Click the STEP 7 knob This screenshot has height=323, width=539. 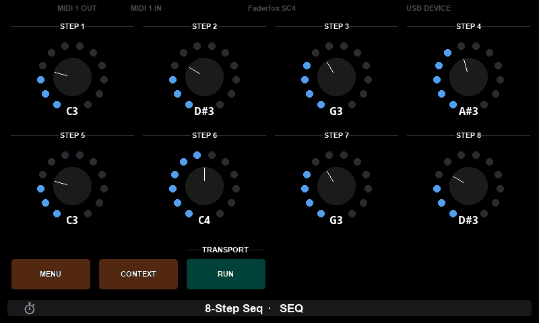click(336, 186)
